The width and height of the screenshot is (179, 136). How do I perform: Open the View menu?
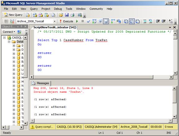[x=23, y=9]
